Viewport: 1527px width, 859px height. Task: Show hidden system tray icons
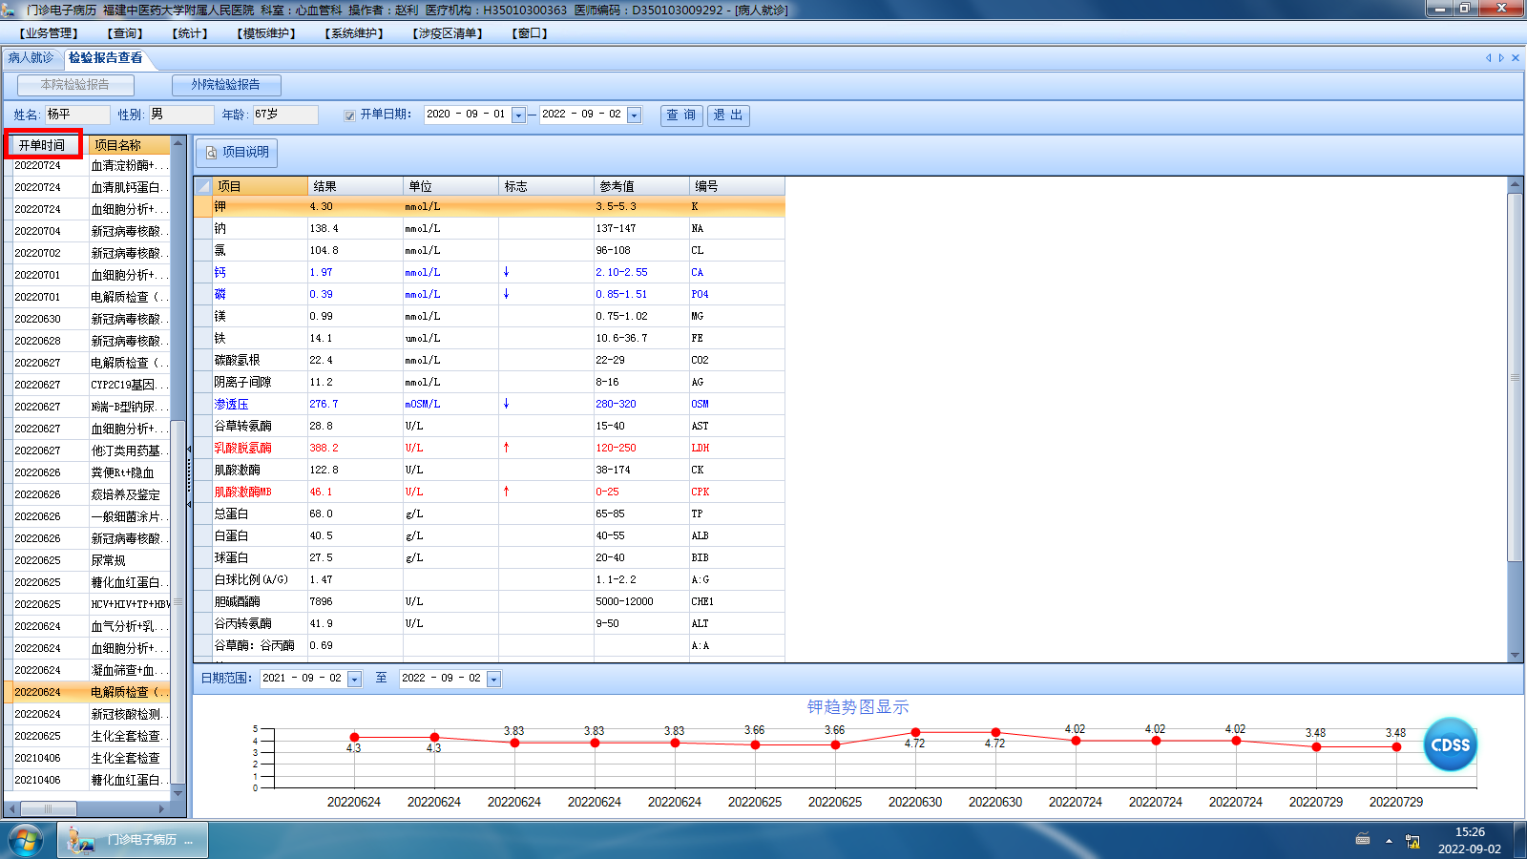1389,841
